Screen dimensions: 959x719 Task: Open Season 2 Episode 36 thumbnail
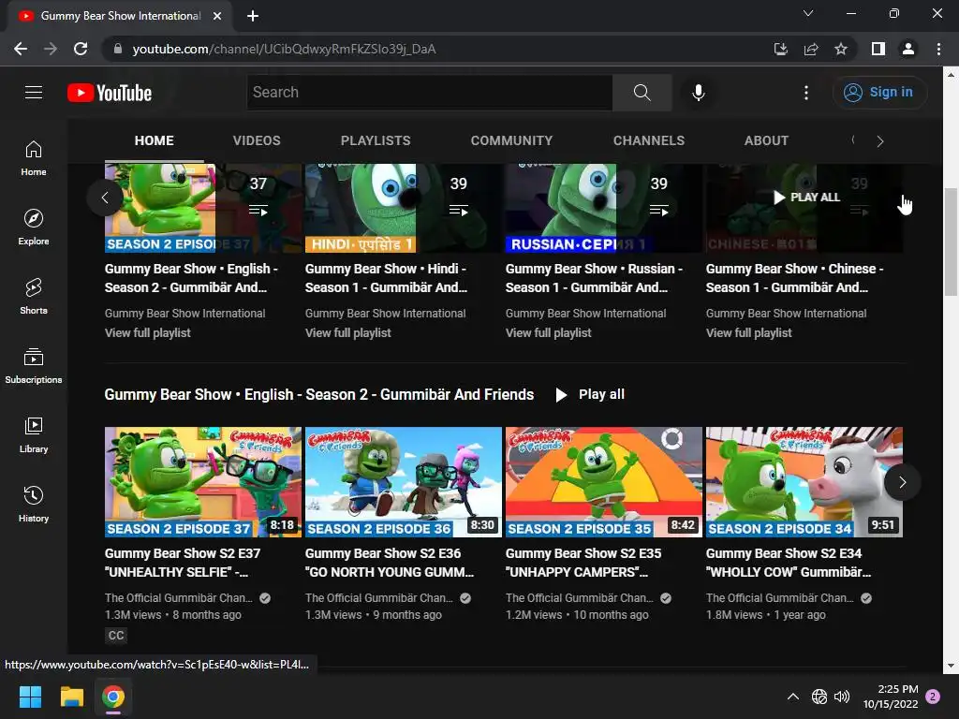[x=404, y=482]
